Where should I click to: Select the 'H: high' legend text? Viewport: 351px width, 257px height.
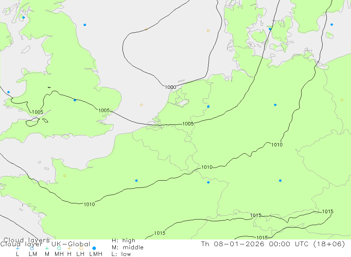pyautogui.click(x=124, y=241)
